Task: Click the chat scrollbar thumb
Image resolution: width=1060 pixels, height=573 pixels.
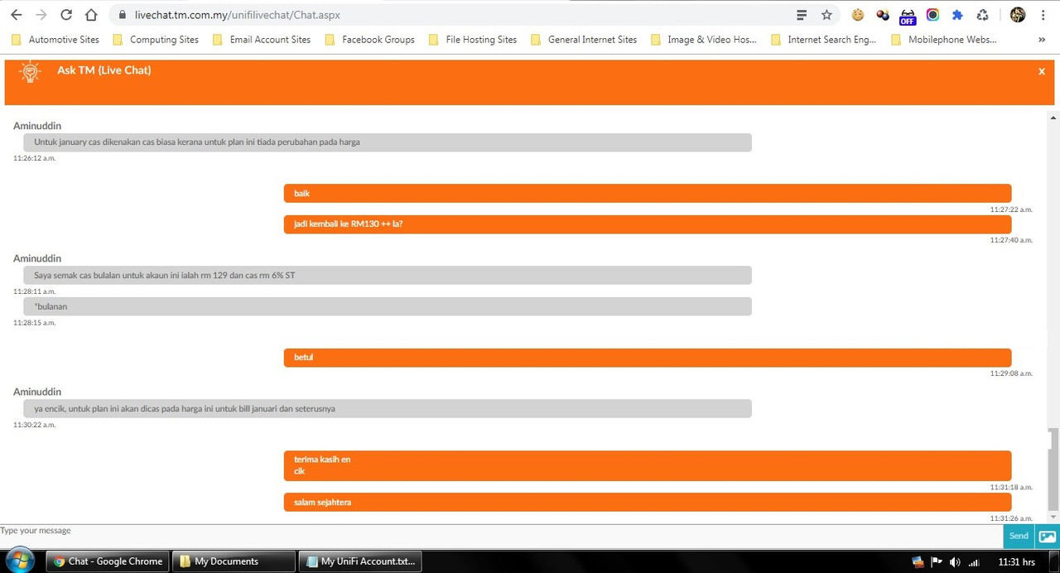Action: pos(1053,469)
